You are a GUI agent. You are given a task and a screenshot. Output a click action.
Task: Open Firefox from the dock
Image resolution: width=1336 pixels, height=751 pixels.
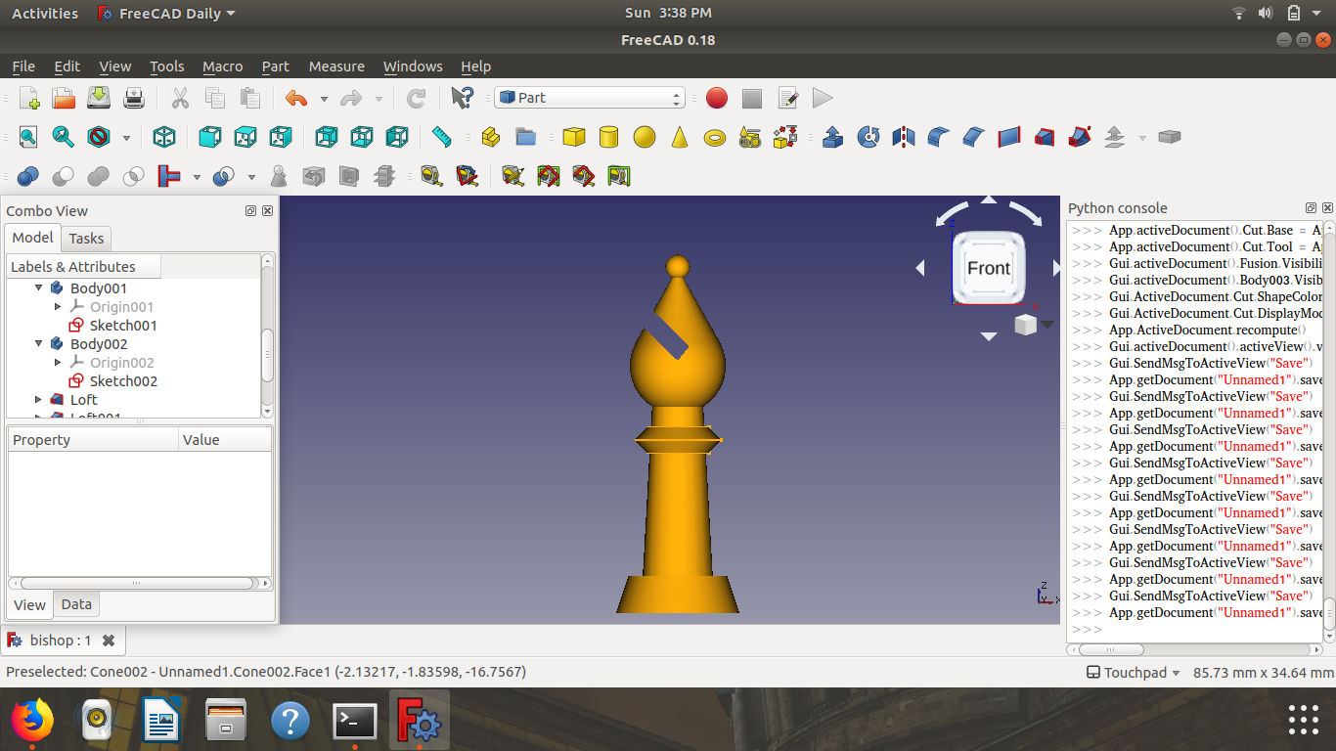[x=33, y=722]
